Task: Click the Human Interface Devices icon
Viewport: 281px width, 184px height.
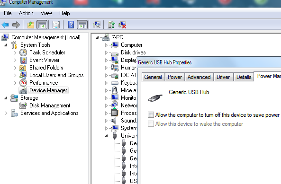Action: tap(115, 68)
